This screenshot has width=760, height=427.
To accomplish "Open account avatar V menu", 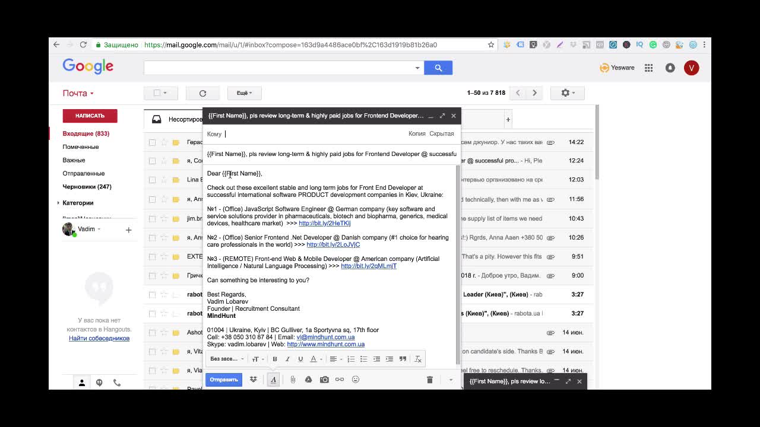I will tap(691, 68).
